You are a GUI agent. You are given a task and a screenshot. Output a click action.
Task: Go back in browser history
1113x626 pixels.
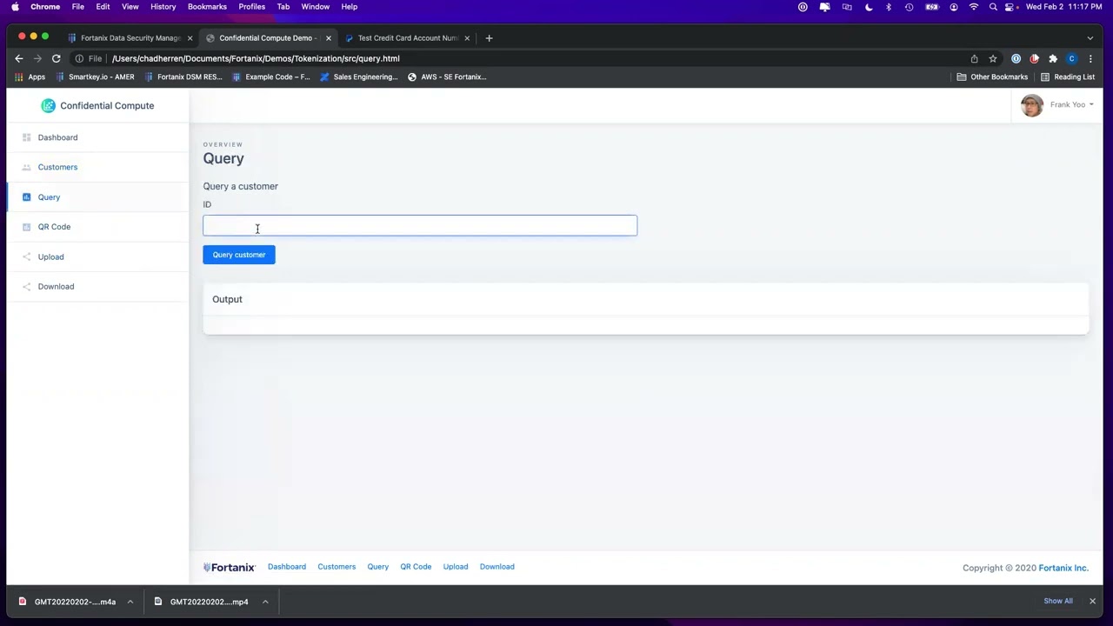tap(19, 58)
